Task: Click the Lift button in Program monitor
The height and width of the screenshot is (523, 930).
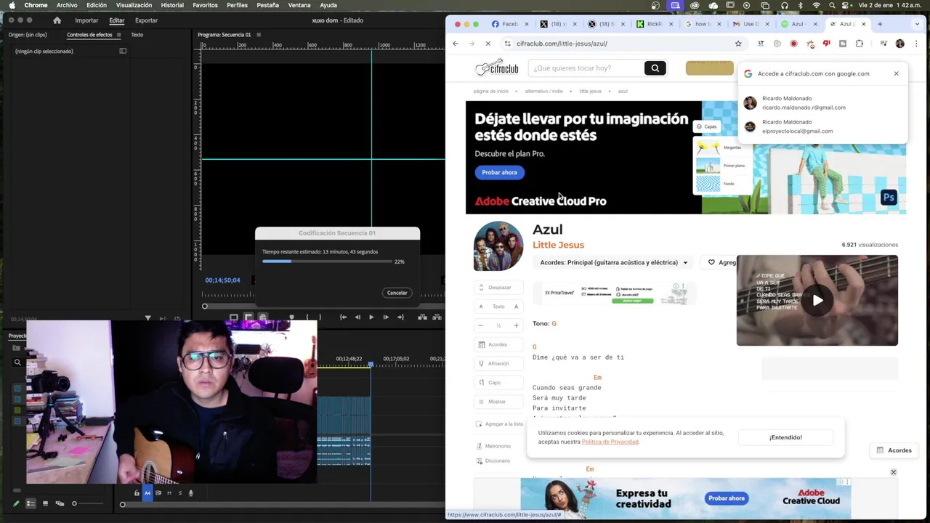Action: (422, 317)
